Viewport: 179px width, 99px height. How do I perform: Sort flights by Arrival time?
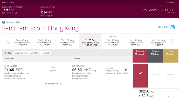(x=35, y=53)
